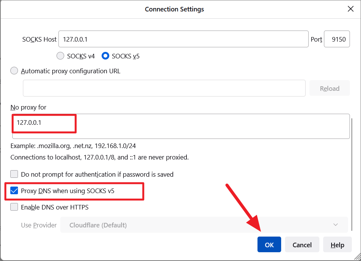Open the Use Provider Cloudflare dropdown
The image size is (361, 261).
204,225
